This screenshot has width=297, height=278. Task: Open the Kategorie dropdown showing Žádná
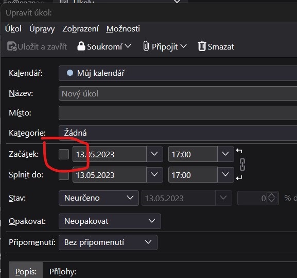tap(178, 133)
